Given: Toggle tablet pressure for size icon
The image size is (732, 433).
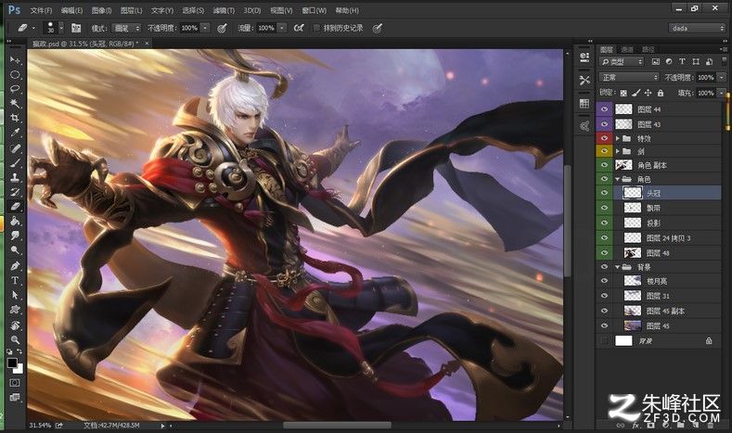Looking at the screenshot, I should click(378, 29).
